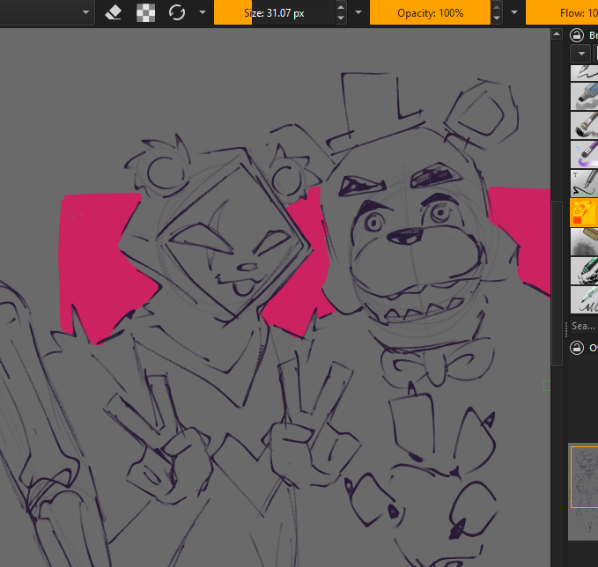Select the ink fountain pen preset
The image size is (598, 567).
[x=584, y=183]
